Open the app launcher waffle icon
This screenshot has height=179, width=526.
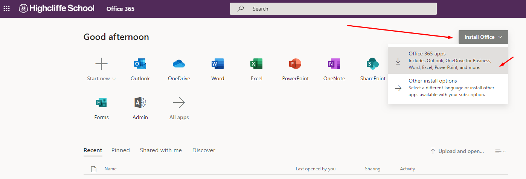point(6,9)
